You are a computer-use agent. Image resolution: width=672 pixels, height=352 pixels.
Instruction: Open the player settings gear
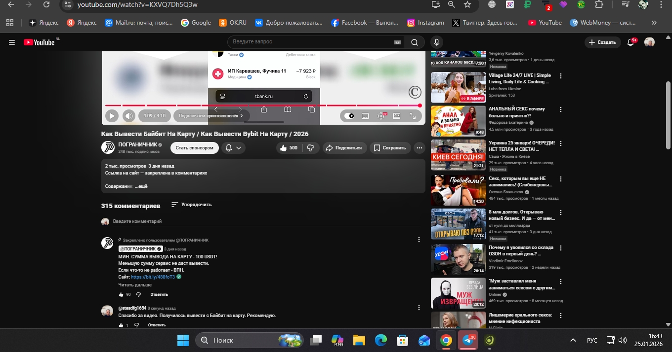coord(381,116)
